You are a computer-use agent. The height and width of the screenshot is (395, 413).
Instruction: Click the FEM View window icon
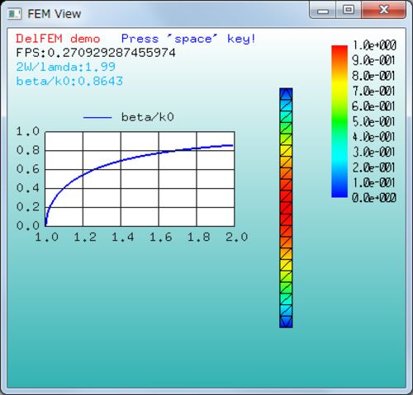(14, 13)
